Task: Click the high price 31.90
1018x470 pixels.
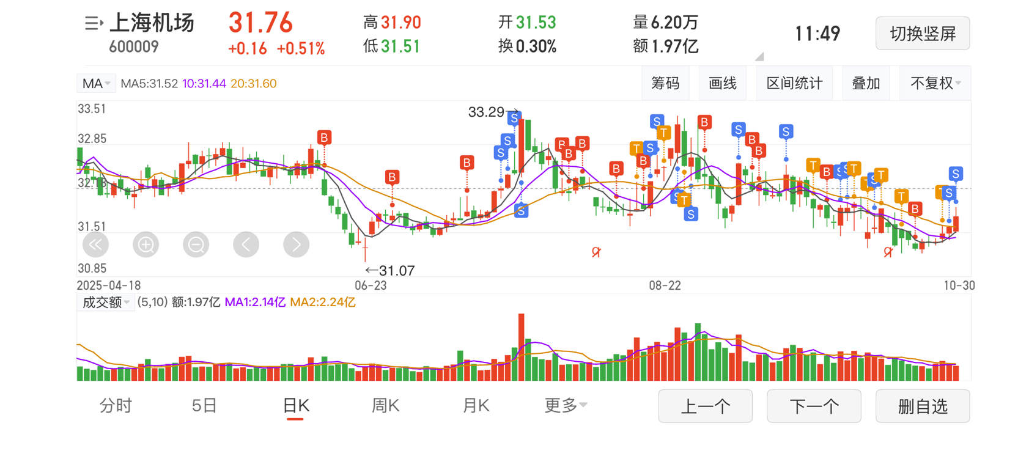Action: [401, 23]
